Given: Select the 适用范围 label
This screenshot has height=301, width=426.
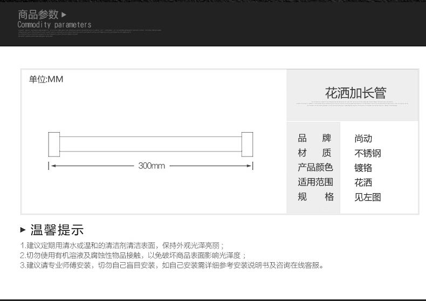Looking at the screenshot, I should tap(315, 182).
